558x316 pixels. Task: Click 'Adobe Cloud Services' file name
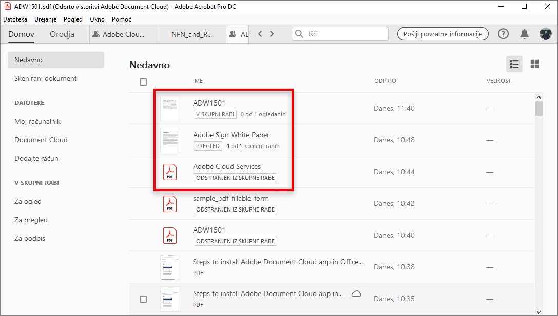pos(227,166)
